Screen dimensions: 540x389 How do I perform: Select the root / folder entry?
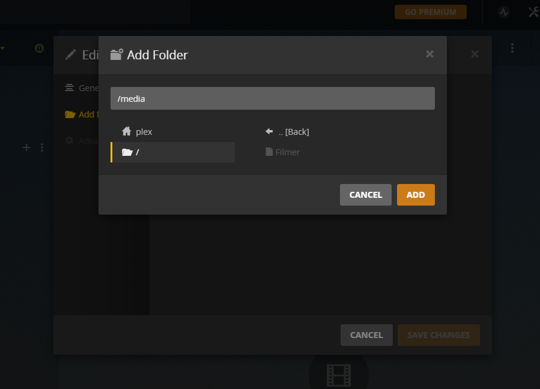coord(172,152)
